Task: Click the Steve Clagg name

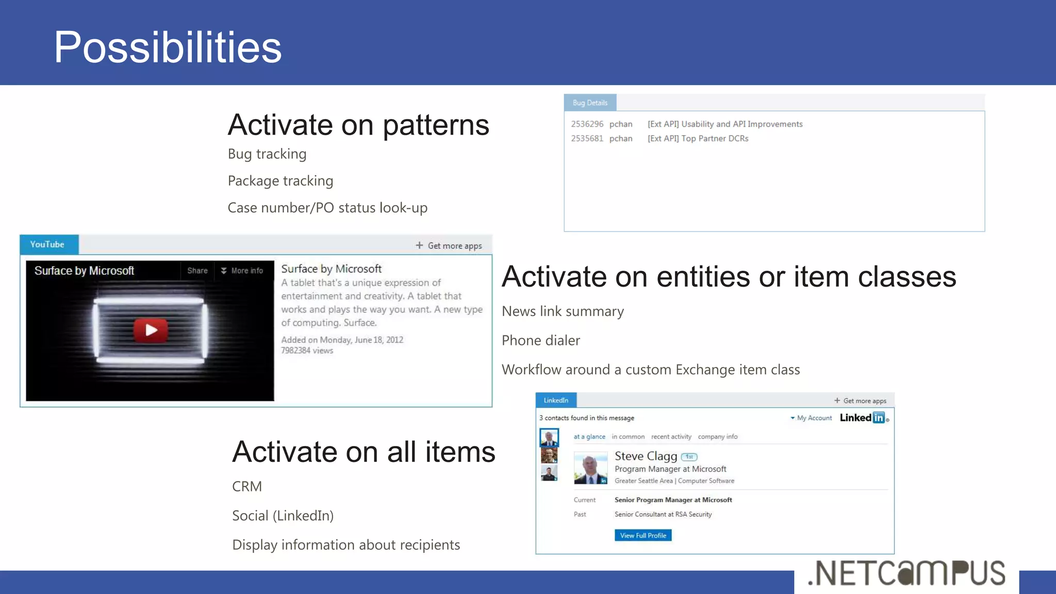Action: (x=646, y=456)
